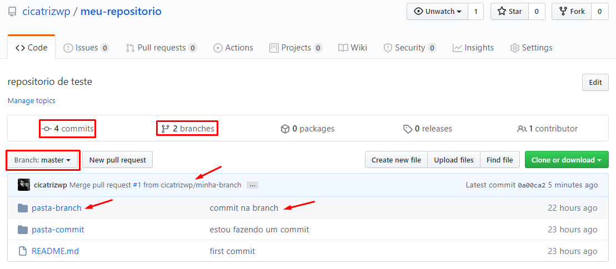Open the 0 releases link
The width and height of the screenshot is (616, 269).
428,129
